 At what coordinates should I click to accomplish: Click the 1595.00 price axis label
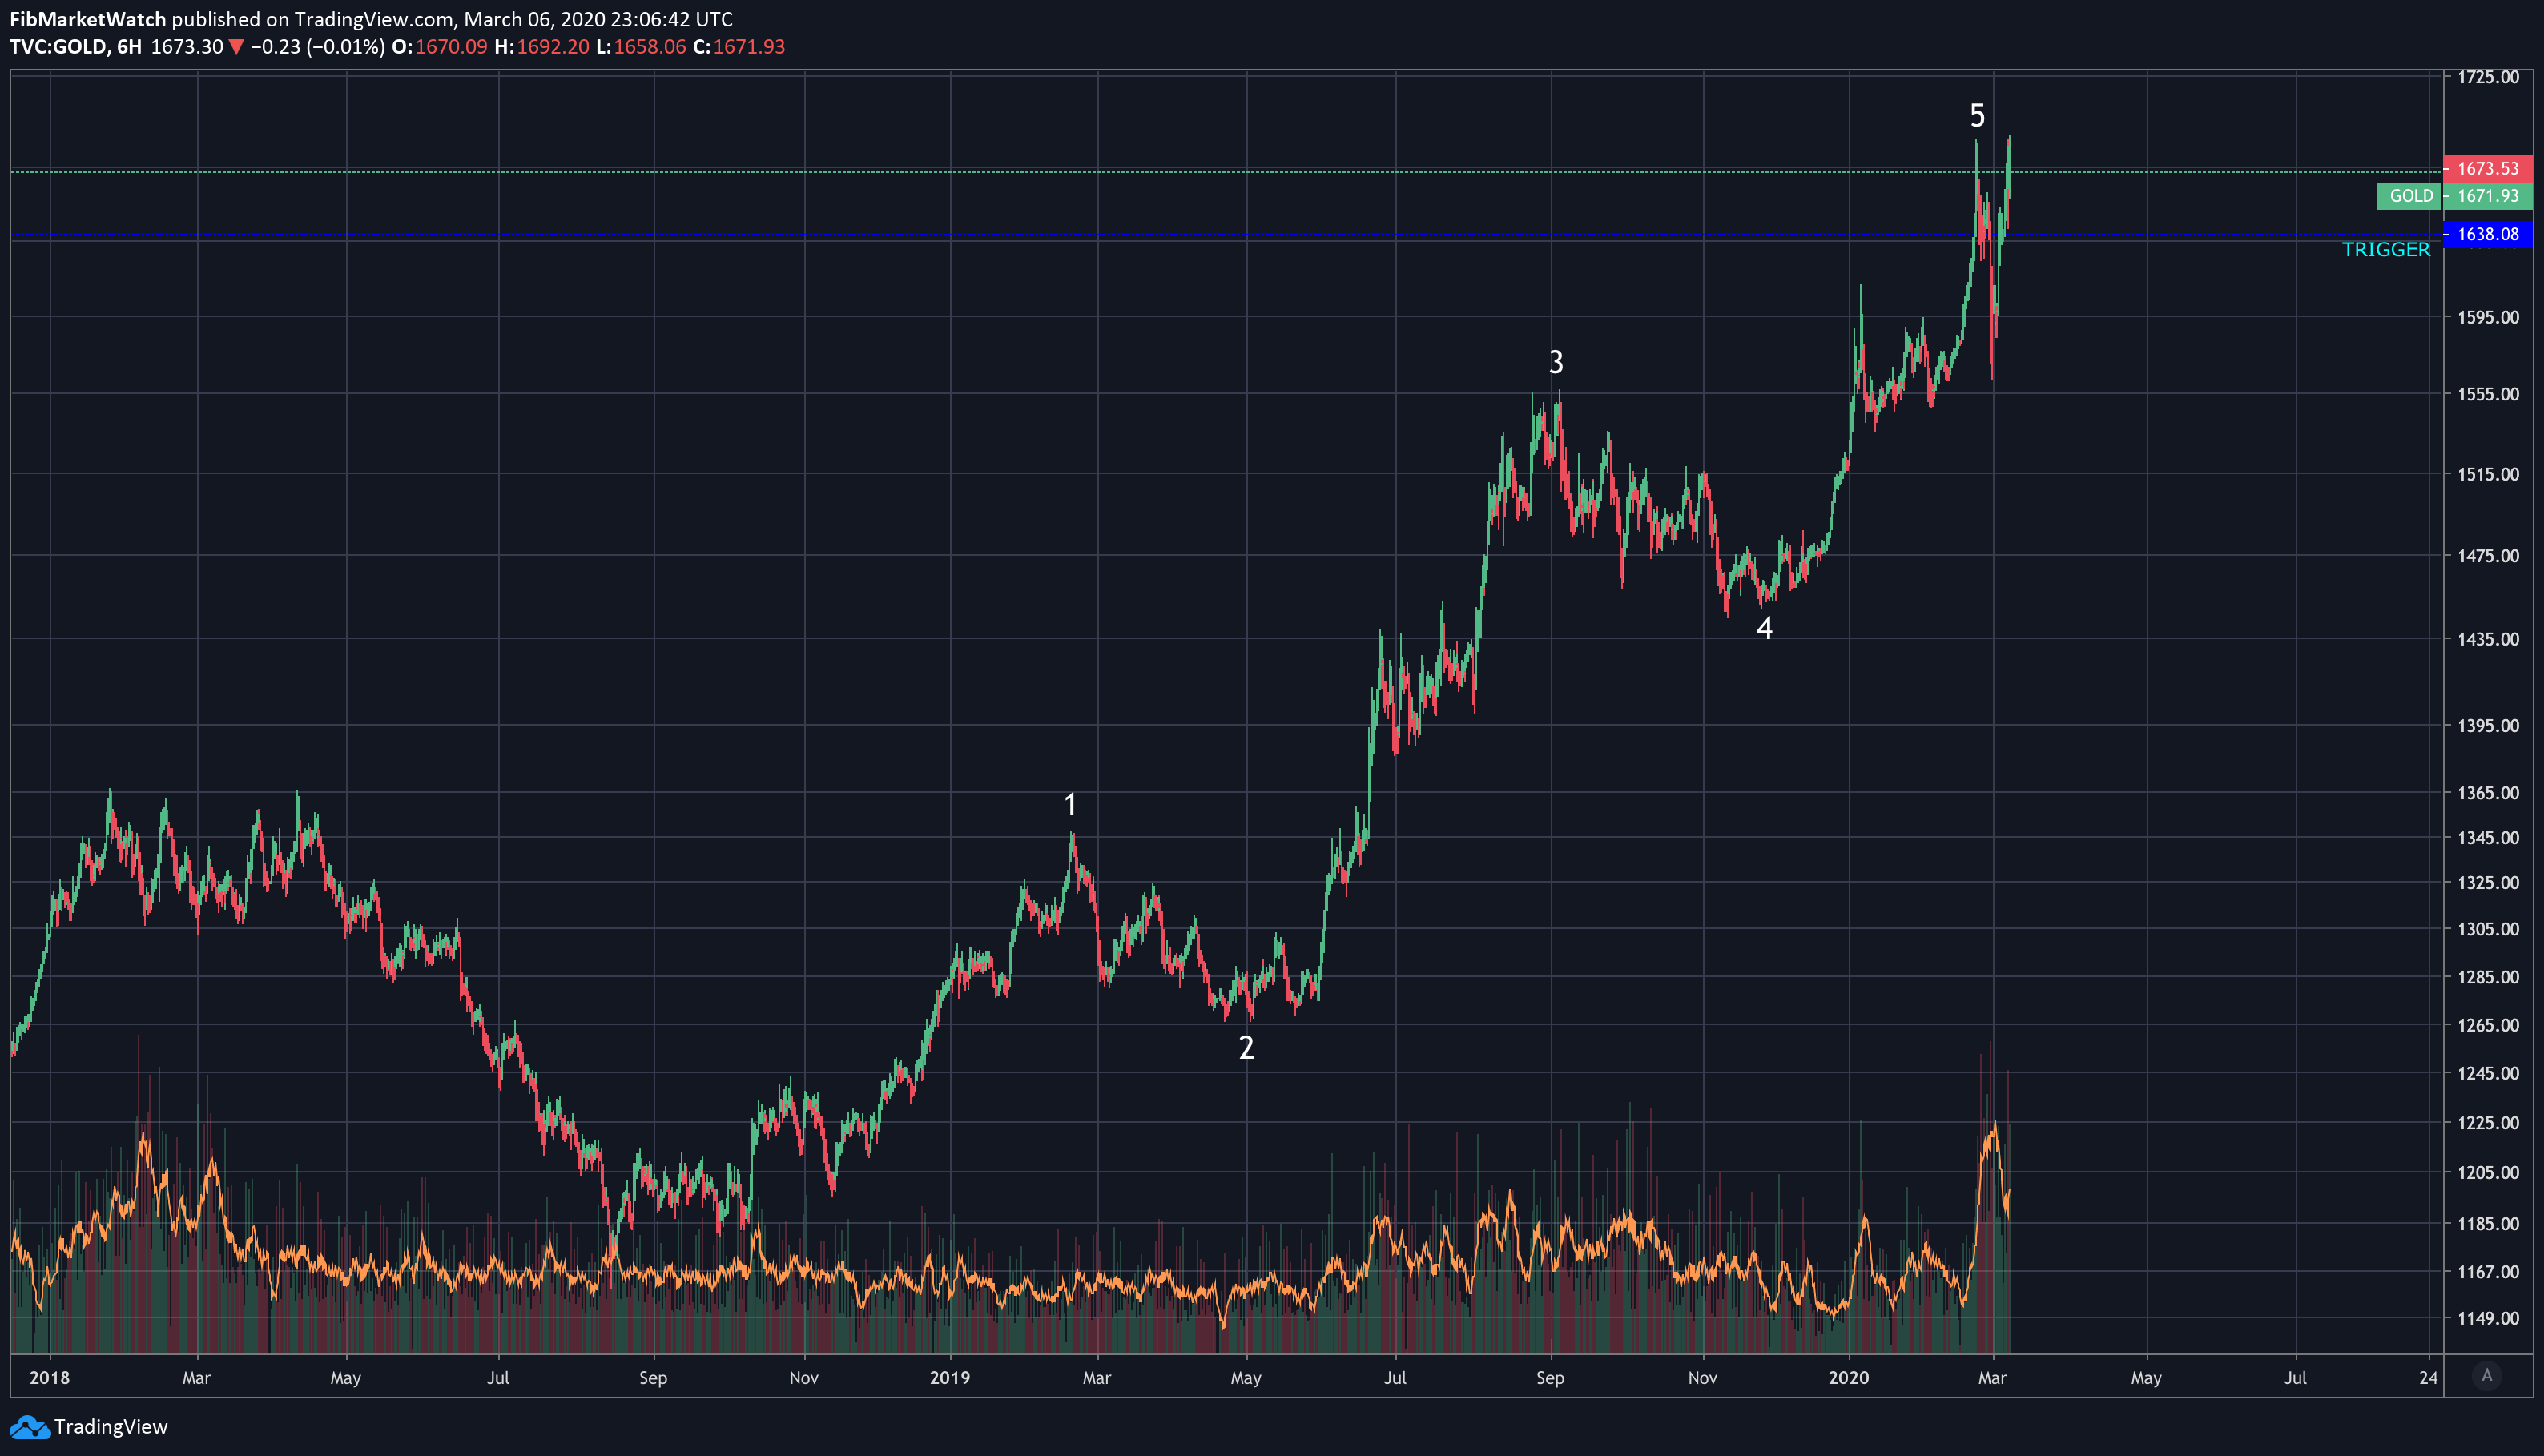click(x=2488, y=317)
